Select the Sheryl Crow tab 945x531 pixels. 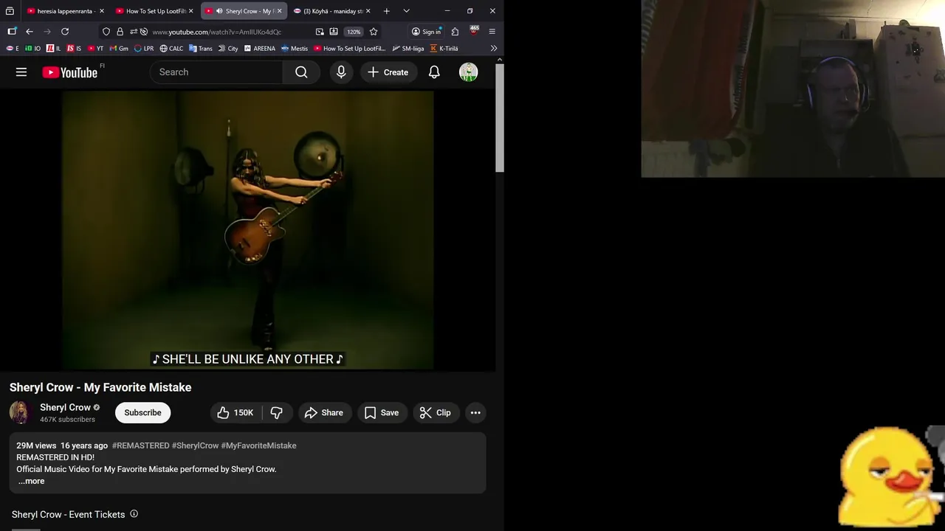tap(244, 11)
